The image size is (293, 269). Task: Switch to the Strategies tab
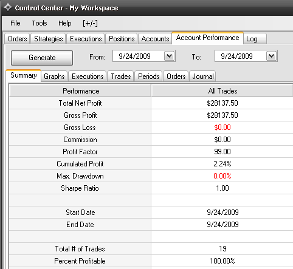49,39
